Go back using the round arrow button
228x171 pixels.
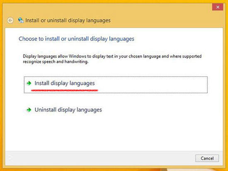pyautogui.click(x=10, y=20)
